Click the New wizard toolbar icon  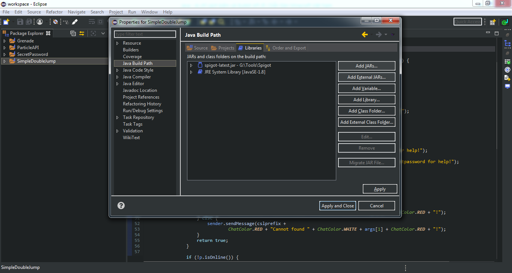click(x=6, y=22)
